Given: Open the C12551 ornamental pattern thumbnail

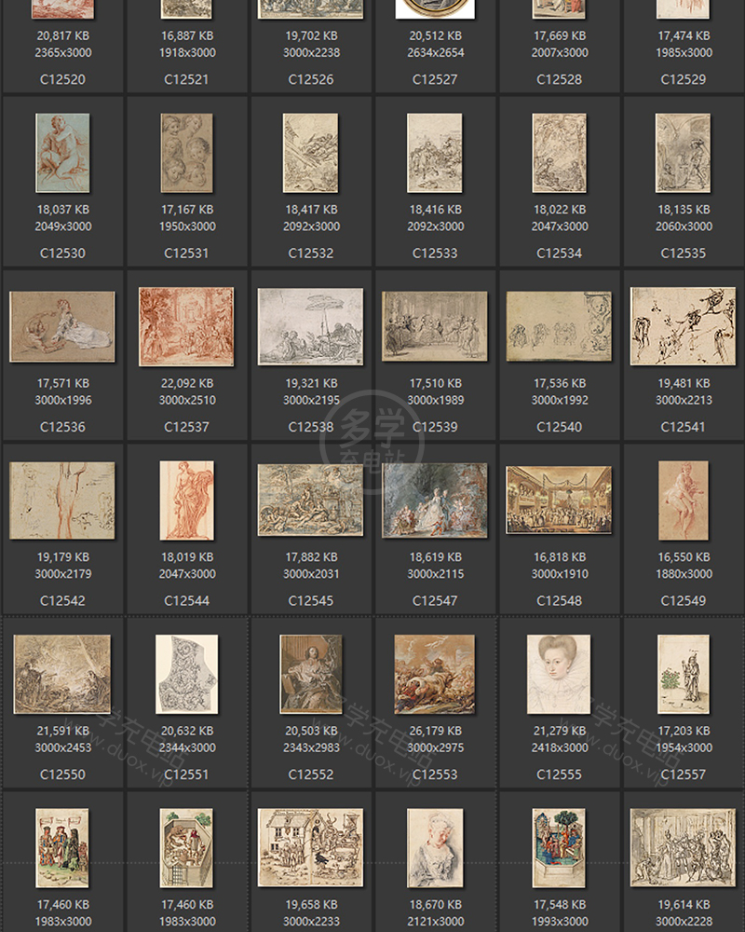Looking at the screenshot, I should click(186, 674).
